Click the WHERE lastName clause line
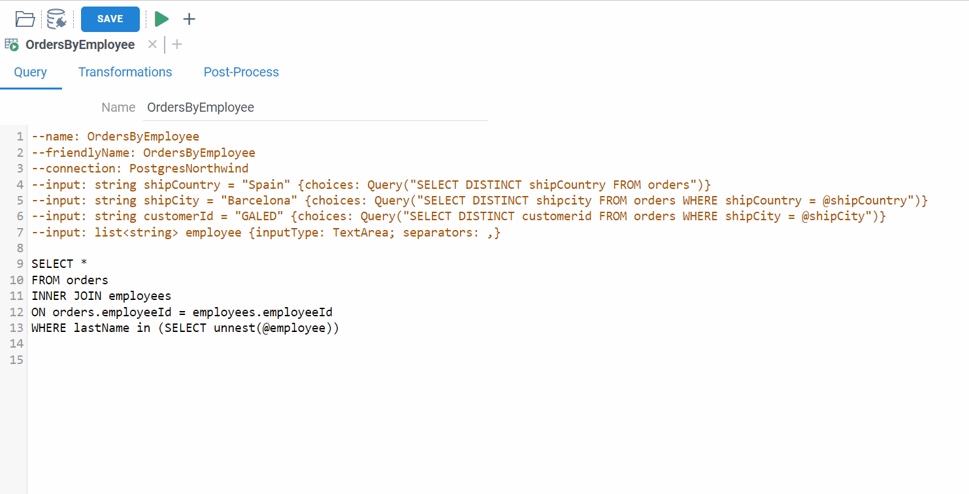This screenshot has height=494, width=969. pyautogui.click(x=185, y=328)
